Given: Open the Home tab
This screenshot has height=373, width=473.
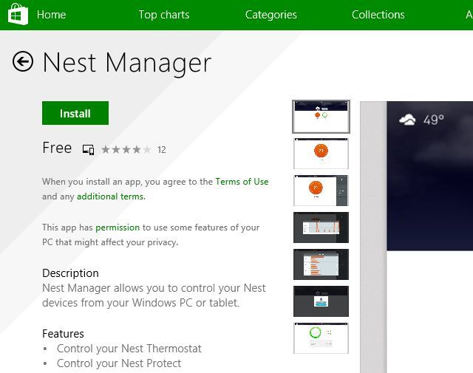Looking at the screenshot, I should pos(51,15).
